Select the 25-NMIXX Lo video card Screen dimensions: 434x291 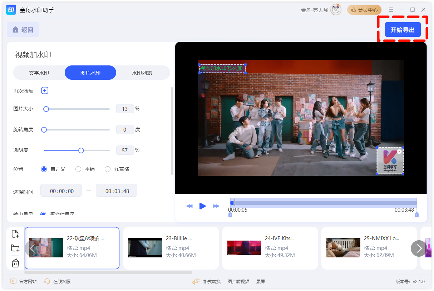(x=369, y=248)
